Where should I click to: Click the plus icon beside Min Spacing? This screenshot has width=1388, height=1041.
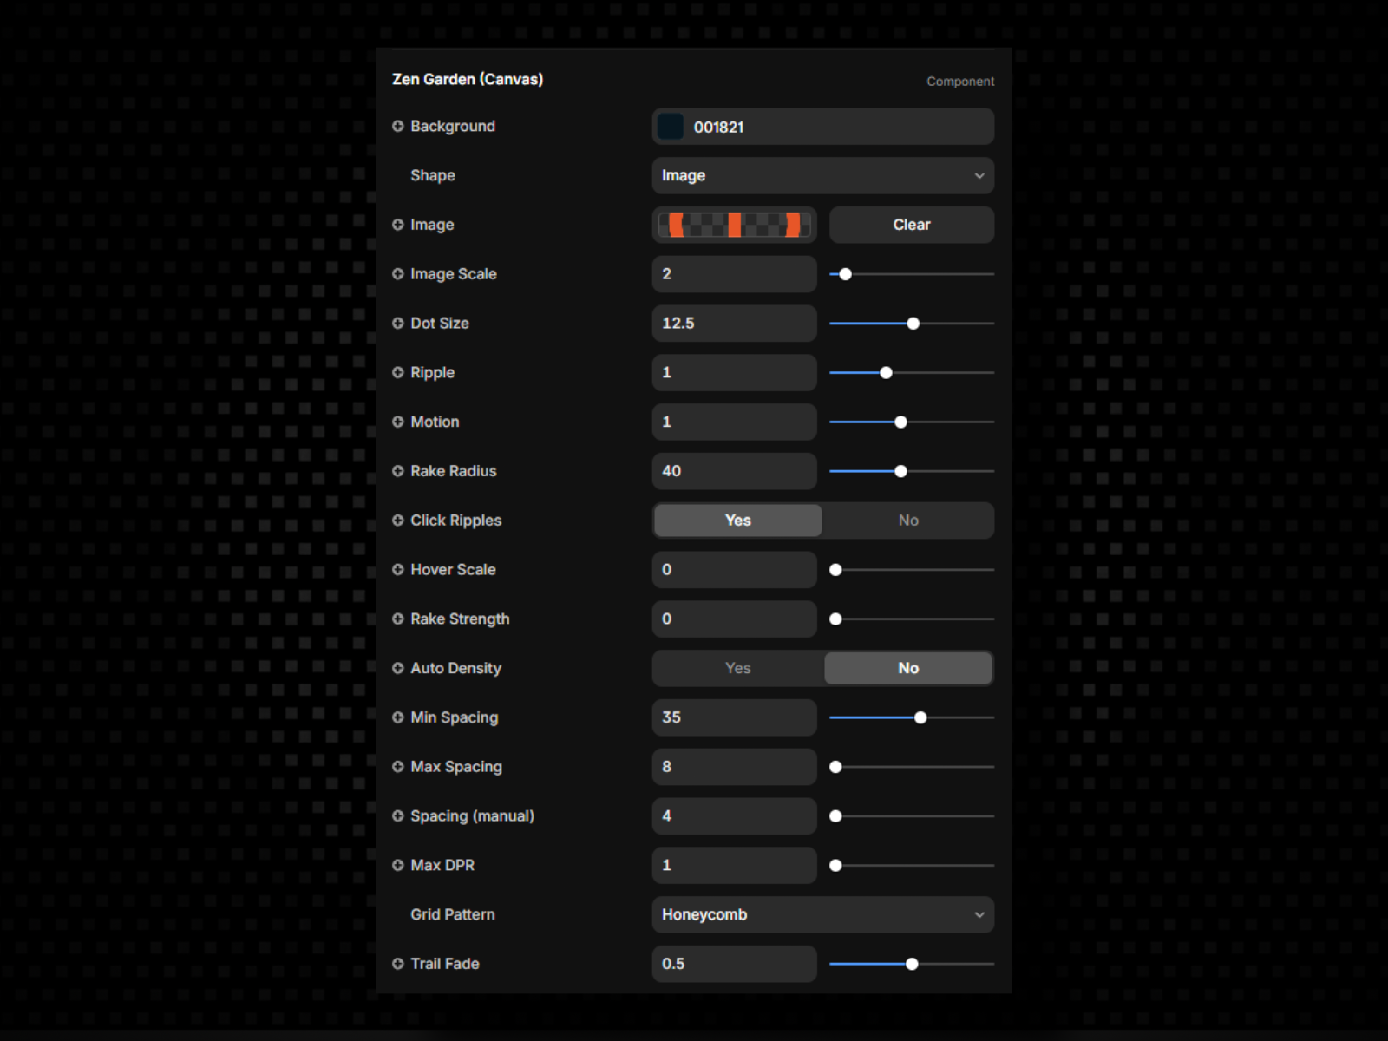397,717
